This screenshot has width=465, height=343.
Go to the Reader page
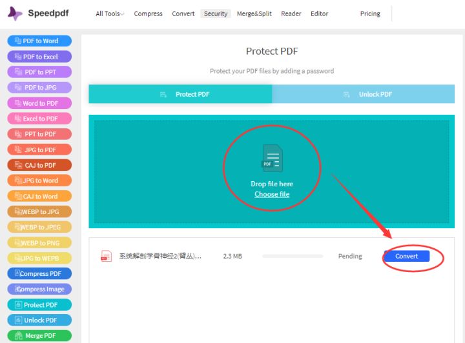click(291, 14)
